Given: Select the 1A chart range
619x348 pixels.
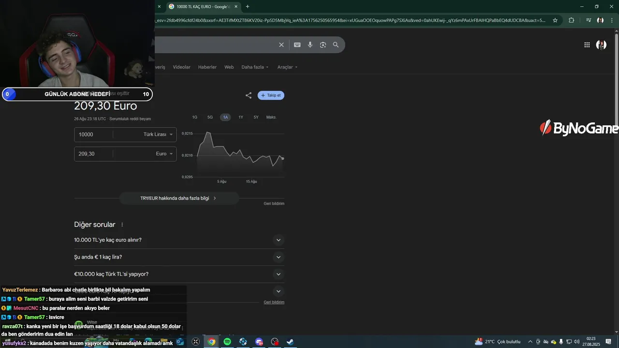Looking at the screenshot, I should coord(225,117).
